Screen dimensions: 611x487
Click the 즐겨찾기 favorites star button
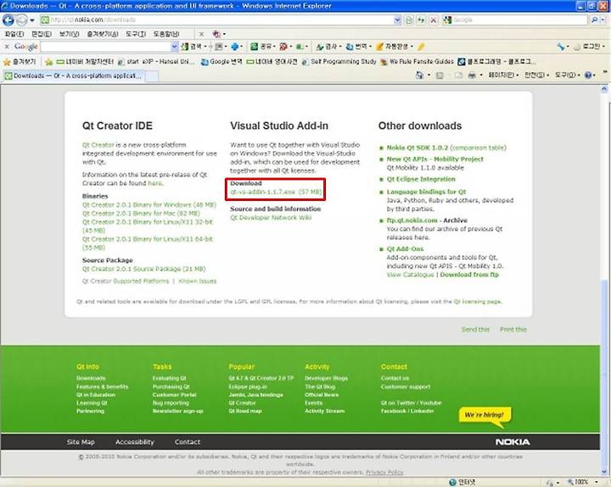tap(19, 62)
